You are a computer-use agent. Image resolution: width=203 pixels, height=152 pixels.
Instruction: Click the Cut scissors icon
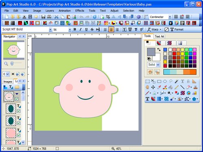pyautogui.click(x=56, y=17)
